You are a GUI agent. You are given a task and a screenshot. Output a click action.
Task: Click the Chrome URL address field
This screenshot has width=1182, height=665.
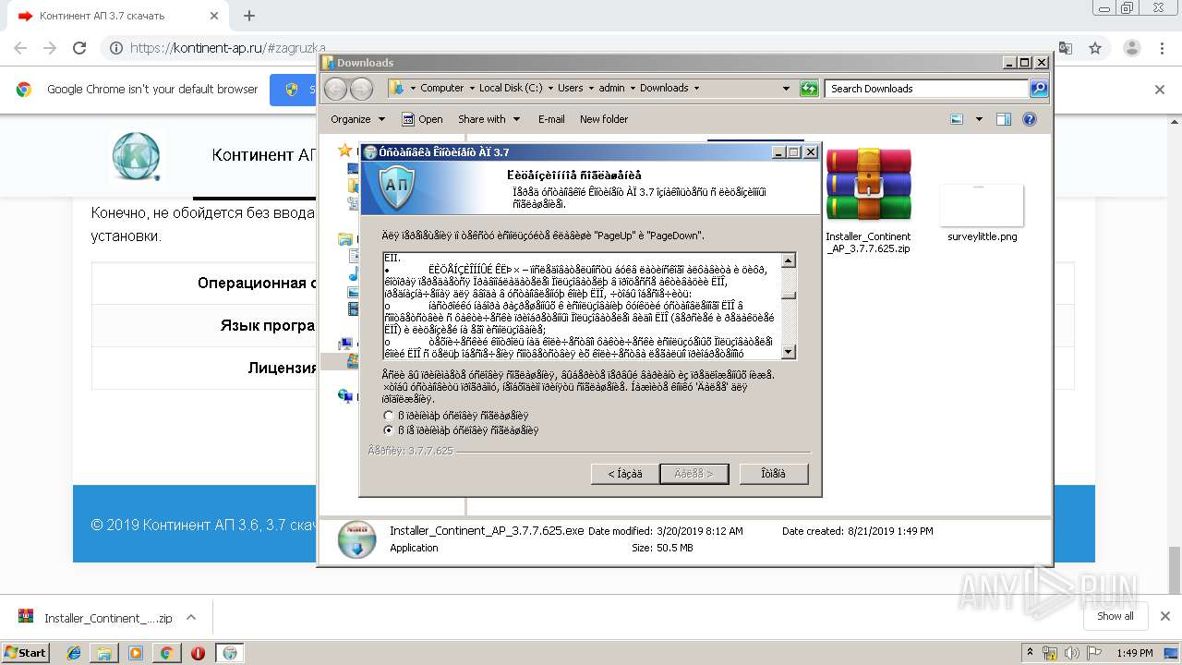tap(589, 48)
